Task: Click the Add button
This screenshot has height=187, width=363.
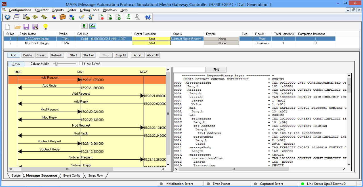Action: click(13, 55)
